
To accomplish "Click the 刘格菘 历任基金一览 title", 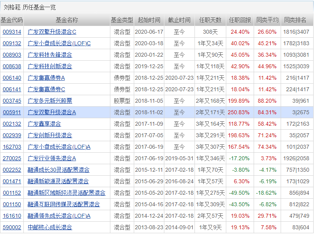I will (x=30, y=8).
